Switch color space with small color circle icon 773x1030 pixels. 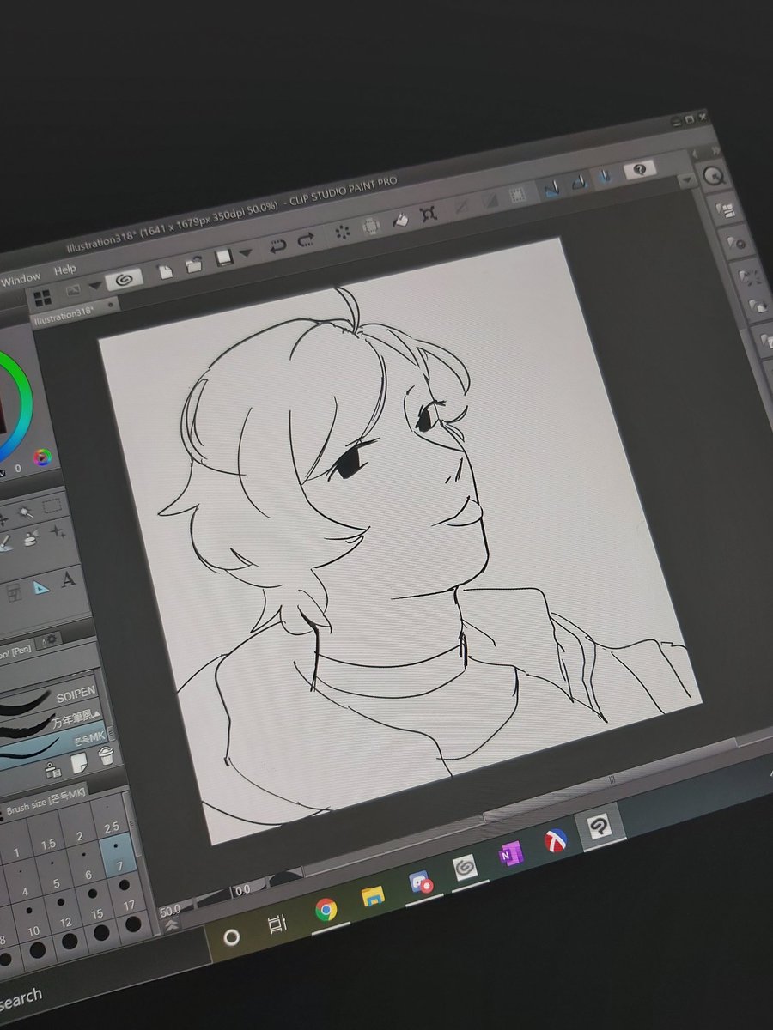(42, 458)
